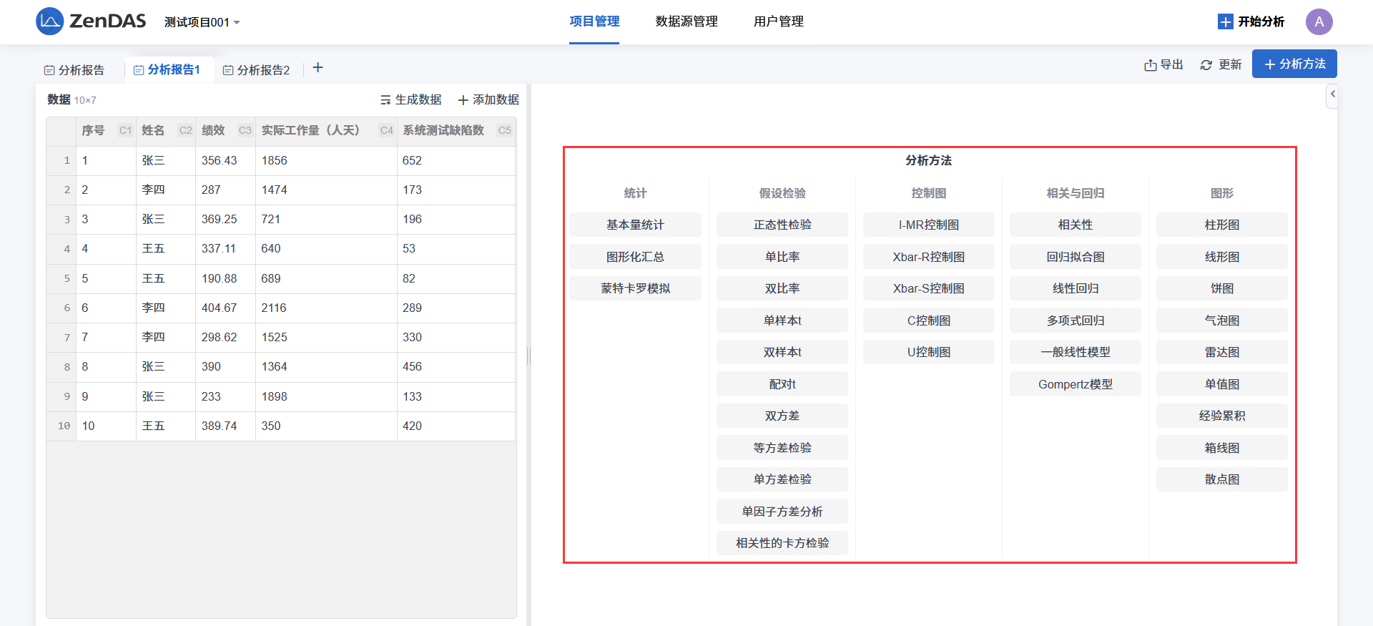Collapse the right side panel chevron

pyautogui.click(x=1332, y=94)
